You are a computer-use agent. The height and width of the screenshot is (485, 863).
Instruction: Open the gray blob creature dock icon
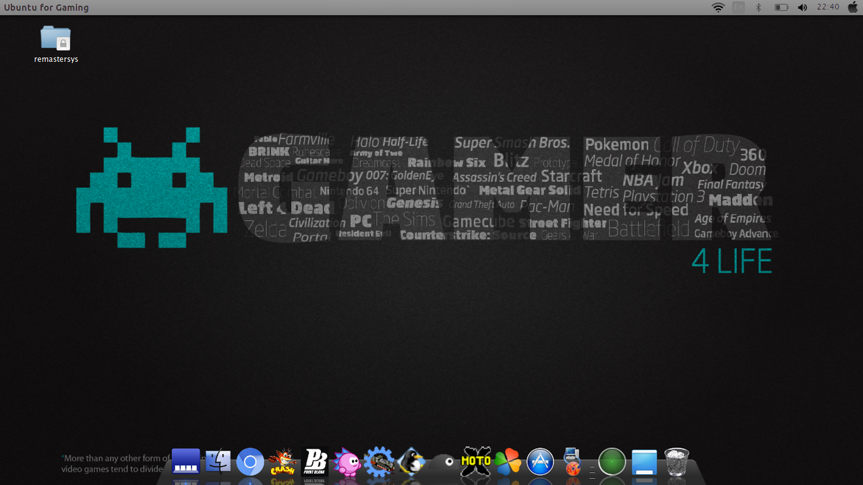[x=443, y=462]
